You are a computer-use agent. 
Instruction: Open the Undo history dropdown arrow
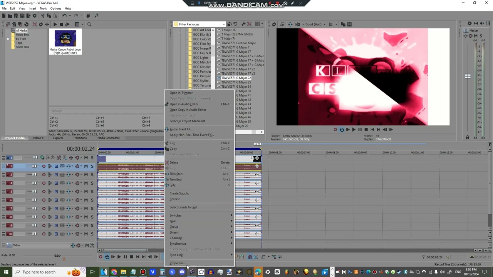(69, 16)
